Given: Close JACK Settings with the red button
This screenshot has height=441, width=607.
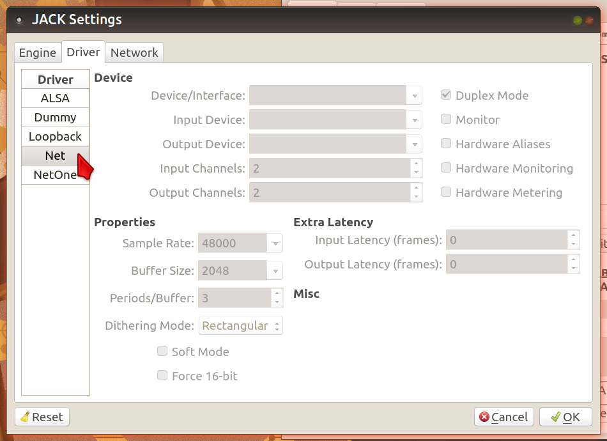Looking at the screenshot, I should tap(589, 20).
